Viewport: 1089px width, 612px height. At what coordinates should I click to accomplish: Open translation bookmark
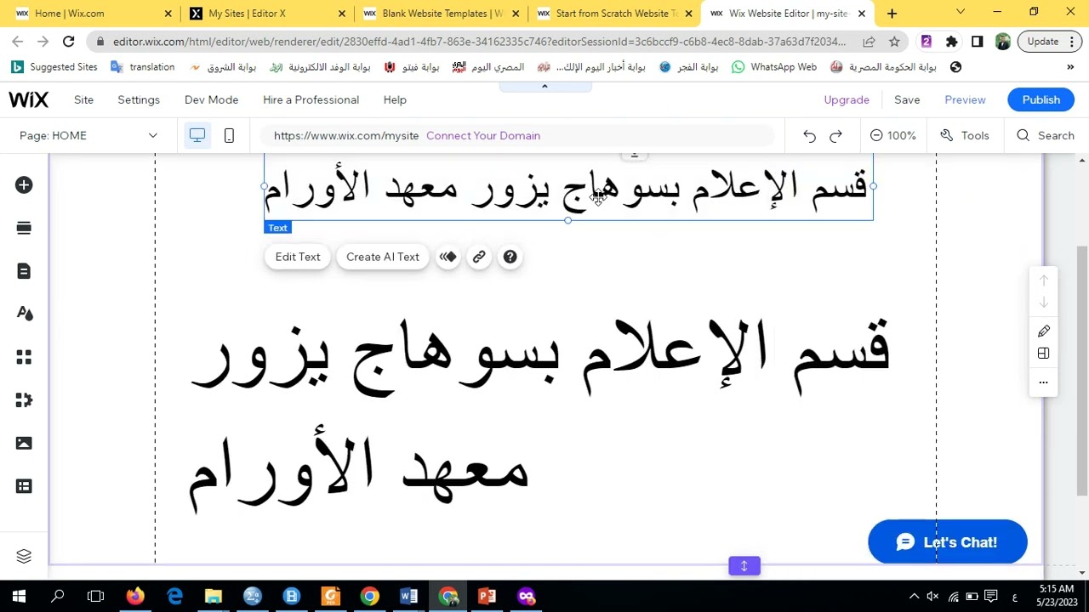143,67
